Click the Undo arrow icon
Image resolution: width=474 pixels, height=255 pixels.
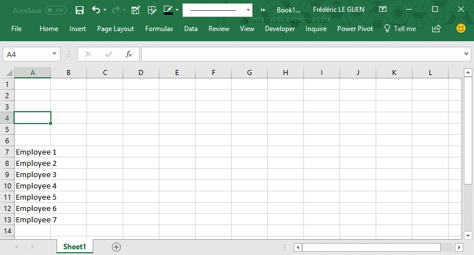(96, 10)
